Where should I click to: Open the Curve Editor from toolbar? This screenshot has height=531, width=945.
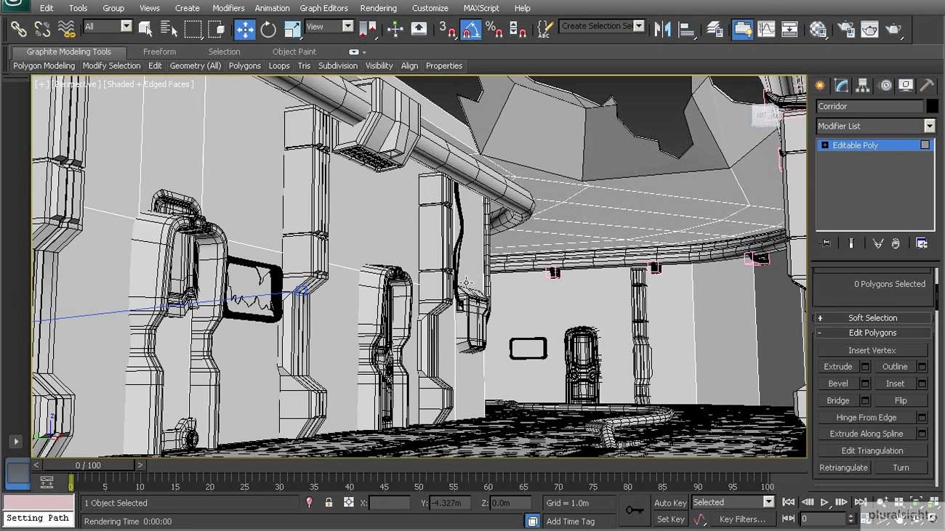click(x=766, y=29)
